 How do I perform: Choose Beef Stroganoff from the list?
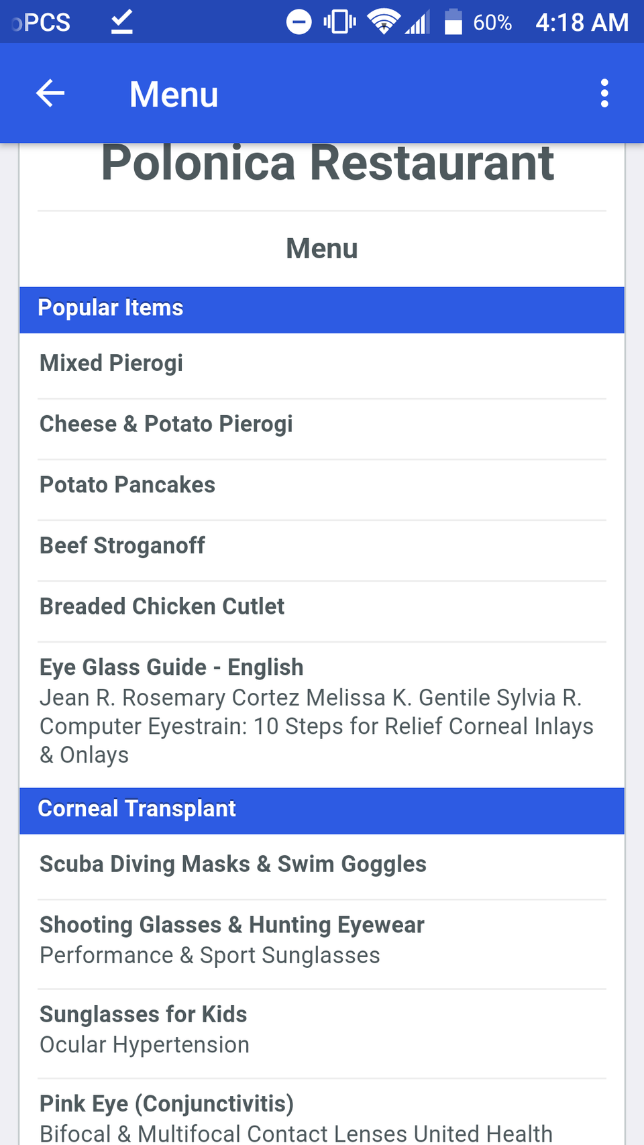click(x=122, y=546)
